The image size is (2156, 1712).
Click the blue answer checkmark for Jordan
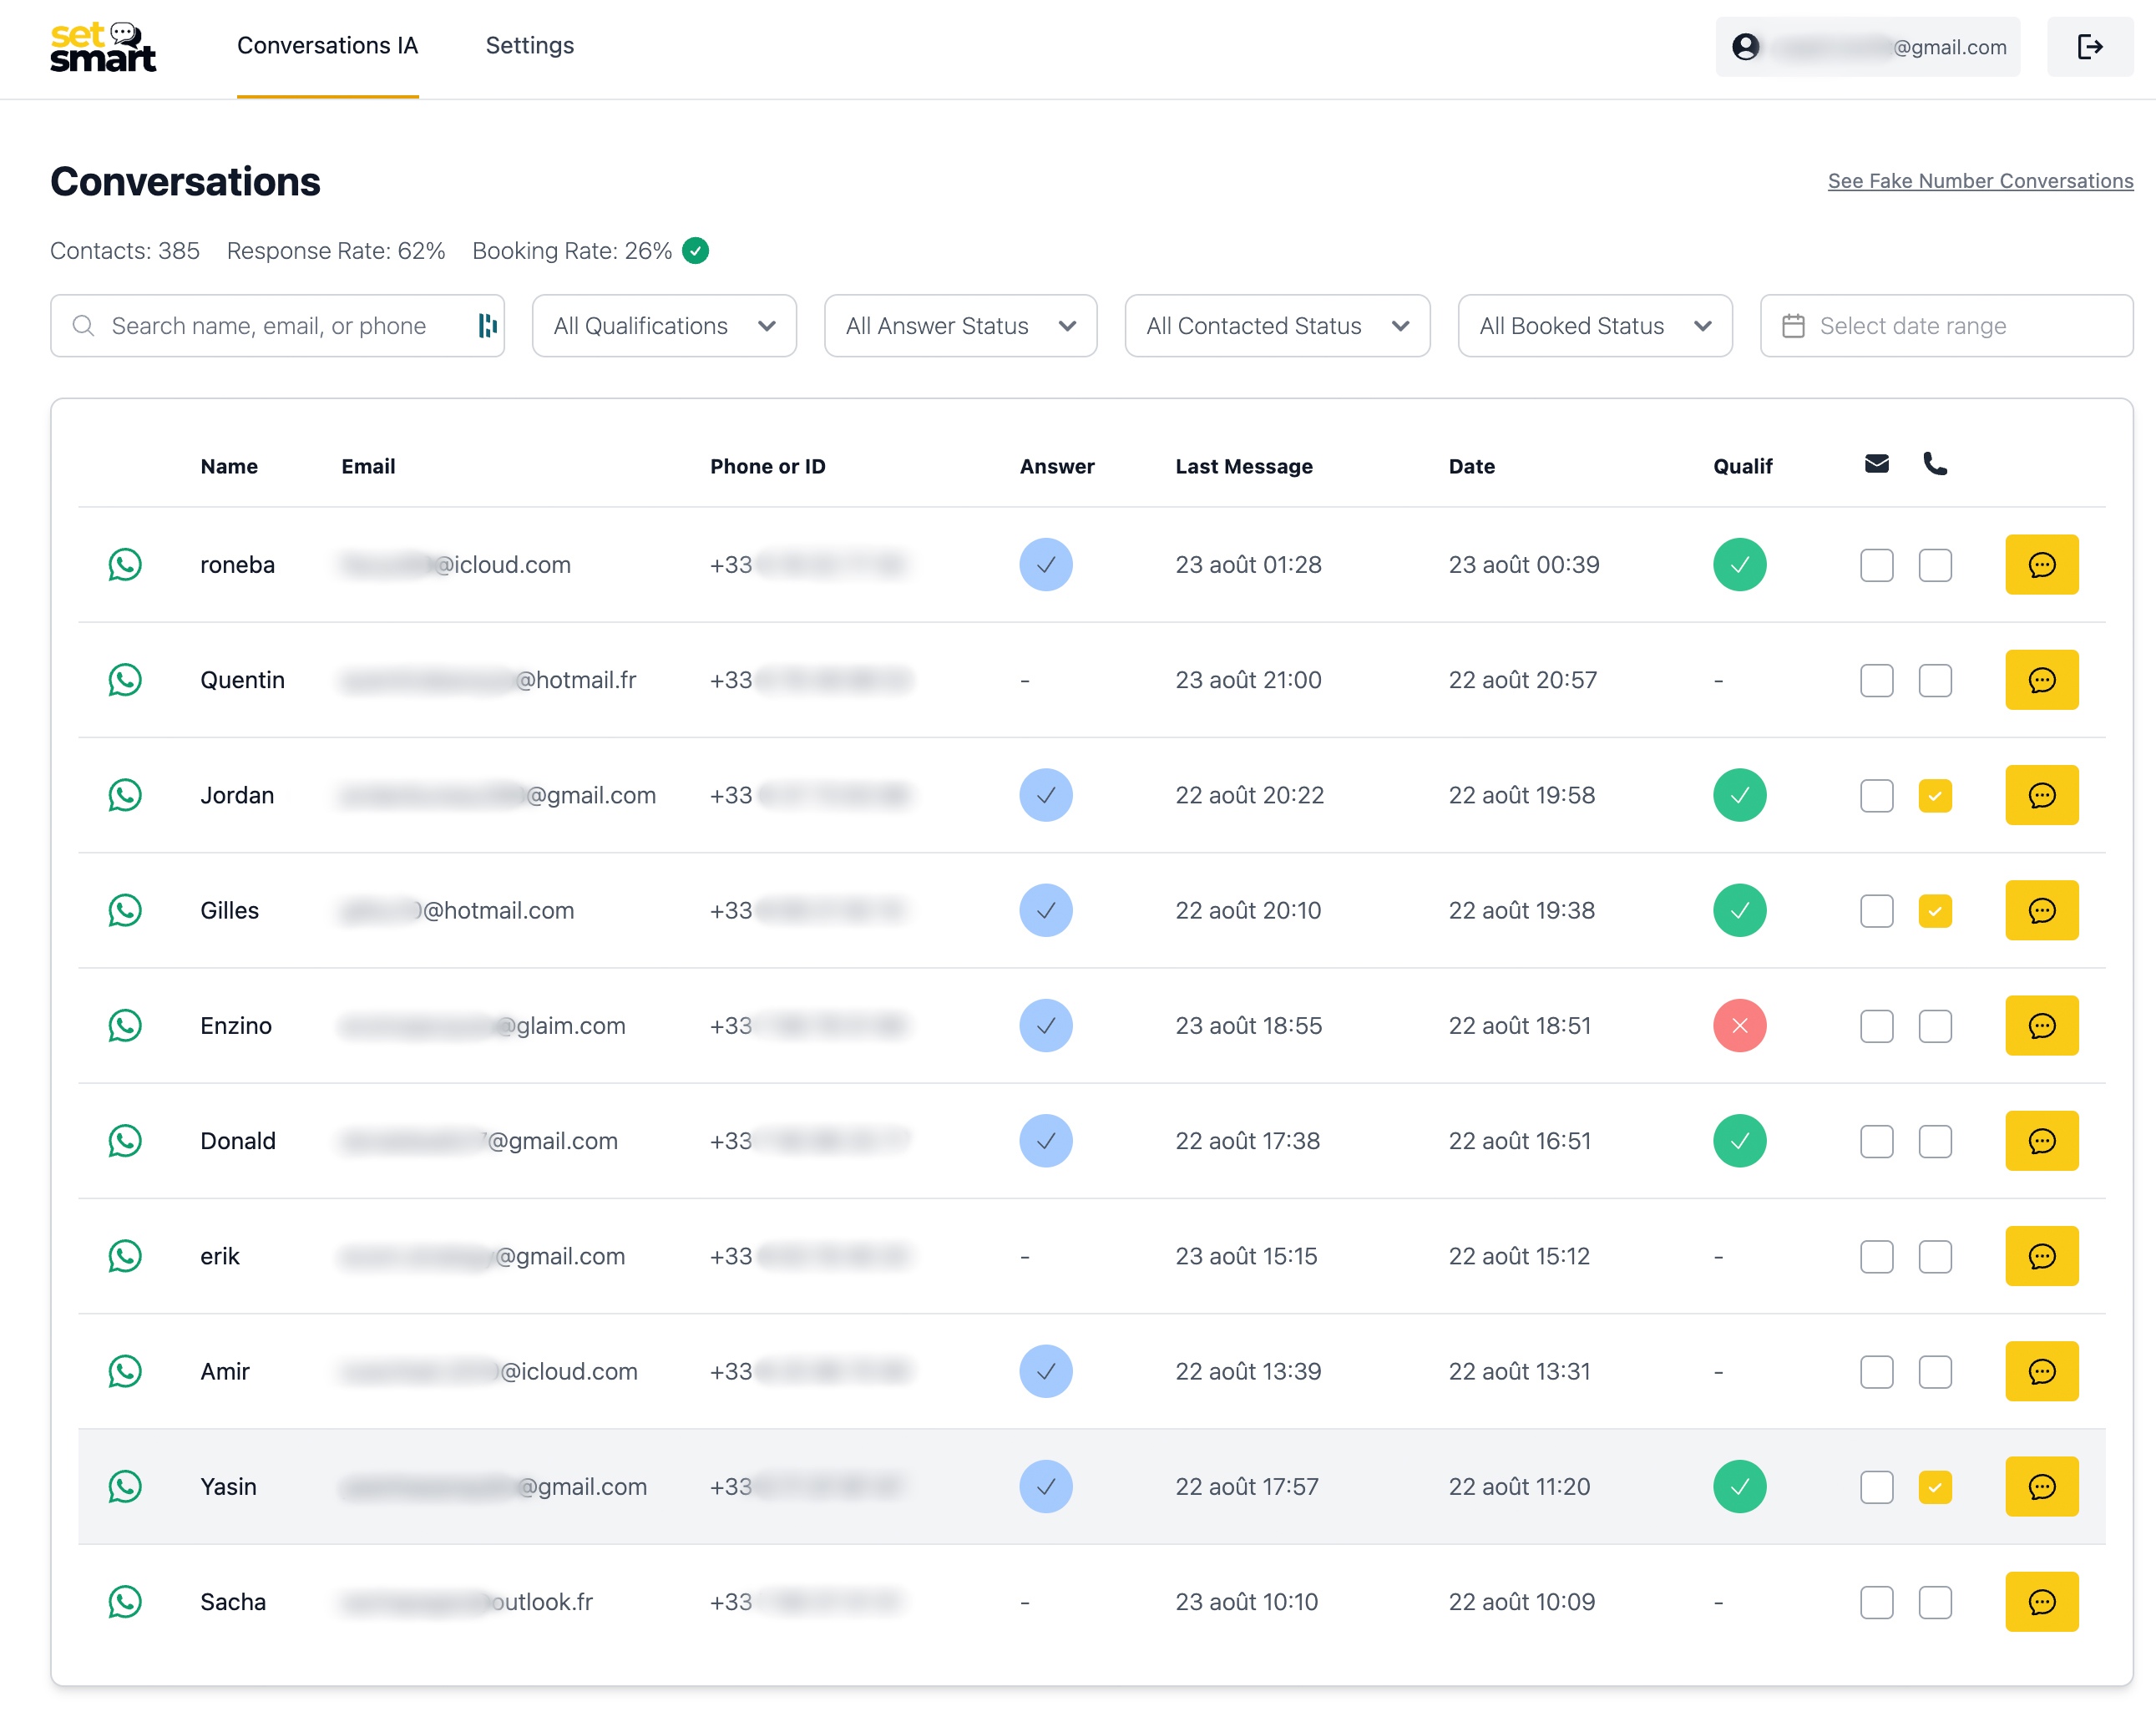click(1045, 795)
